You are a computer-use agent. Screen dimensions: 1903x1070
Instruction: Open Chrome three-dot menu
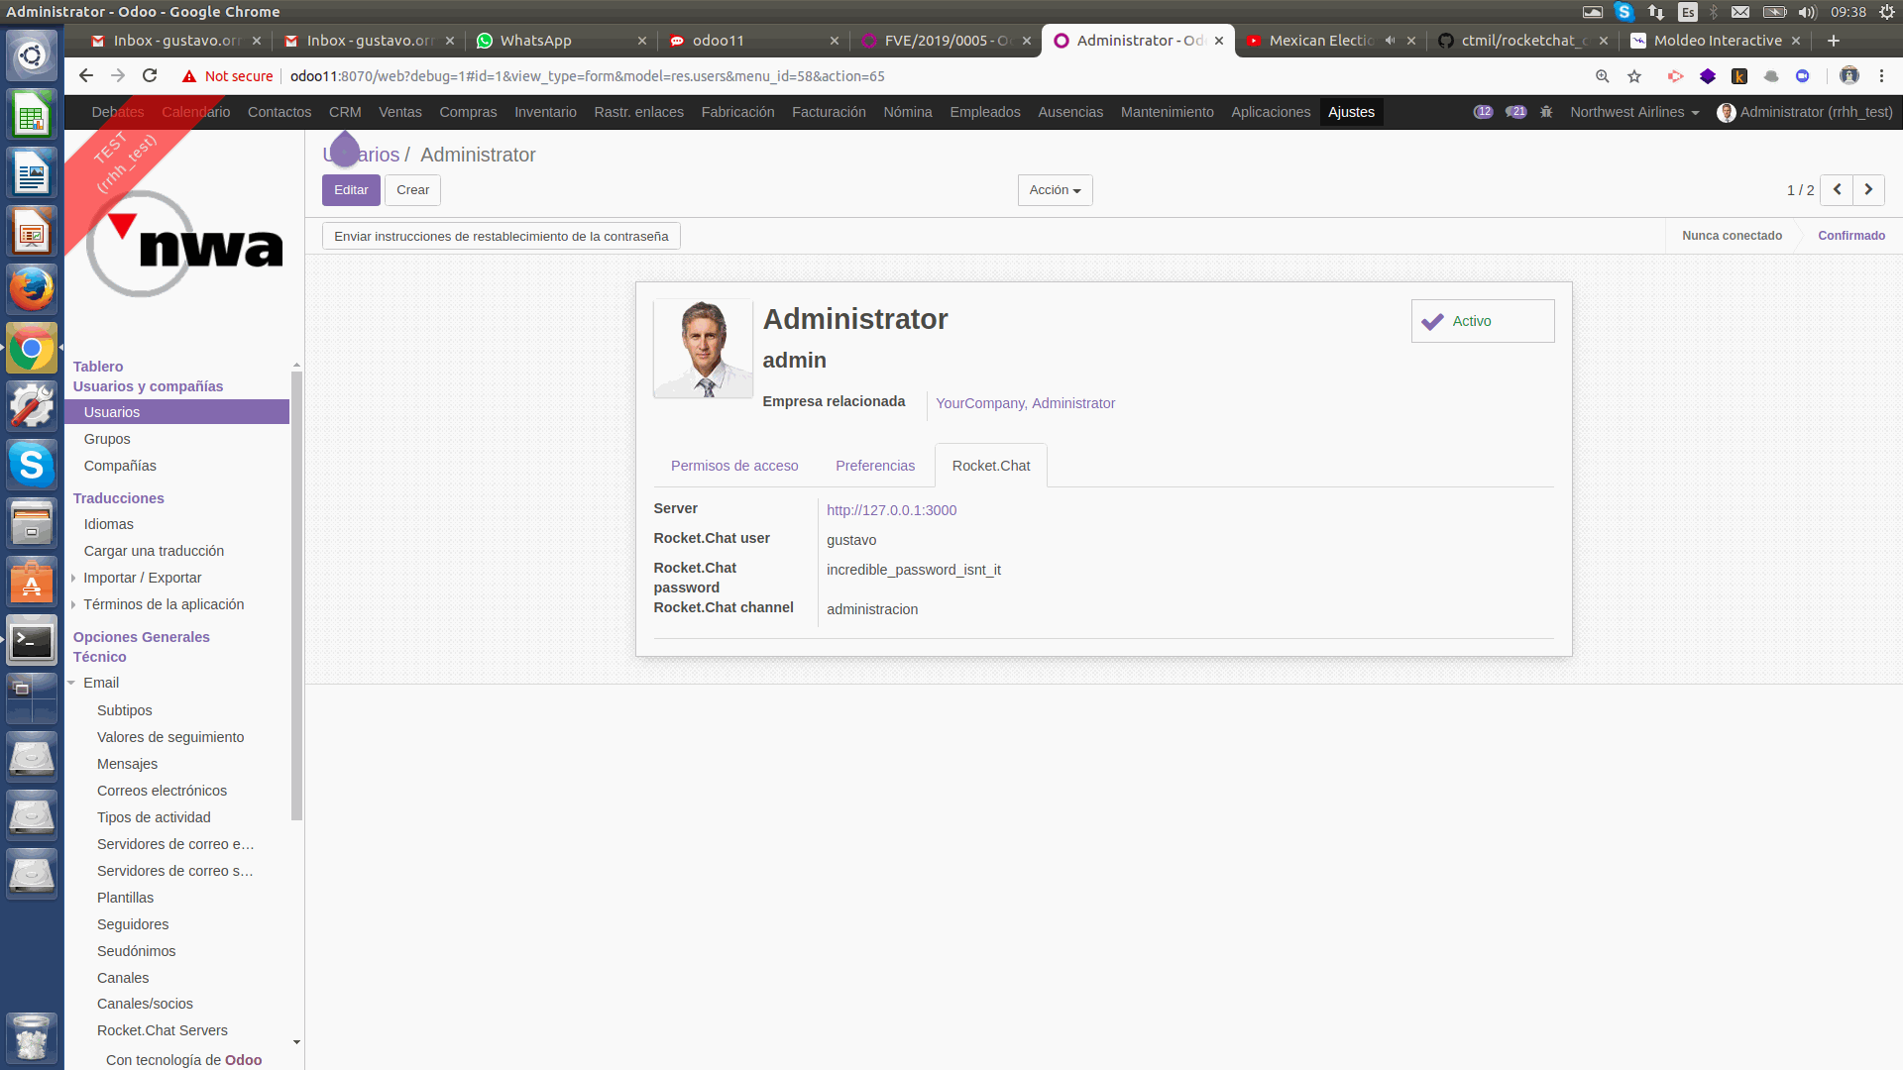(x=1881, y=76)
